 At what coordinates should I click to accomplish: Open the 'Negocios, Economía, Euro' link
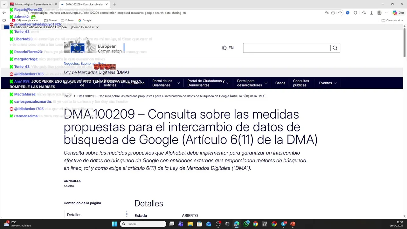84,64
